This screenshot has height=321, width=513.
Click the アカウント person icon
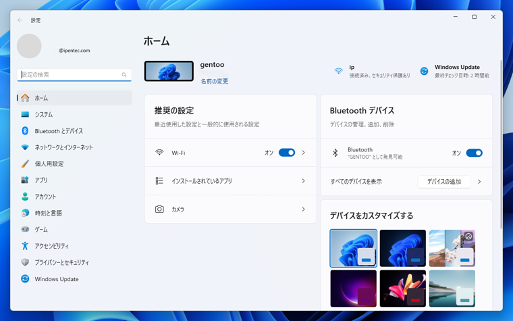25,196
